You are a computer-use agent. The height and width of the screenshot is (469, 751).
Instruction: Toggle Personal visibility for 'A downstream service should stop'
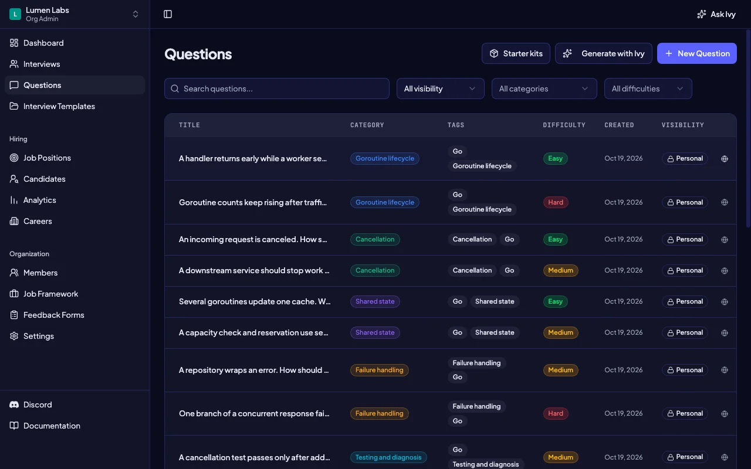[685, 270]
